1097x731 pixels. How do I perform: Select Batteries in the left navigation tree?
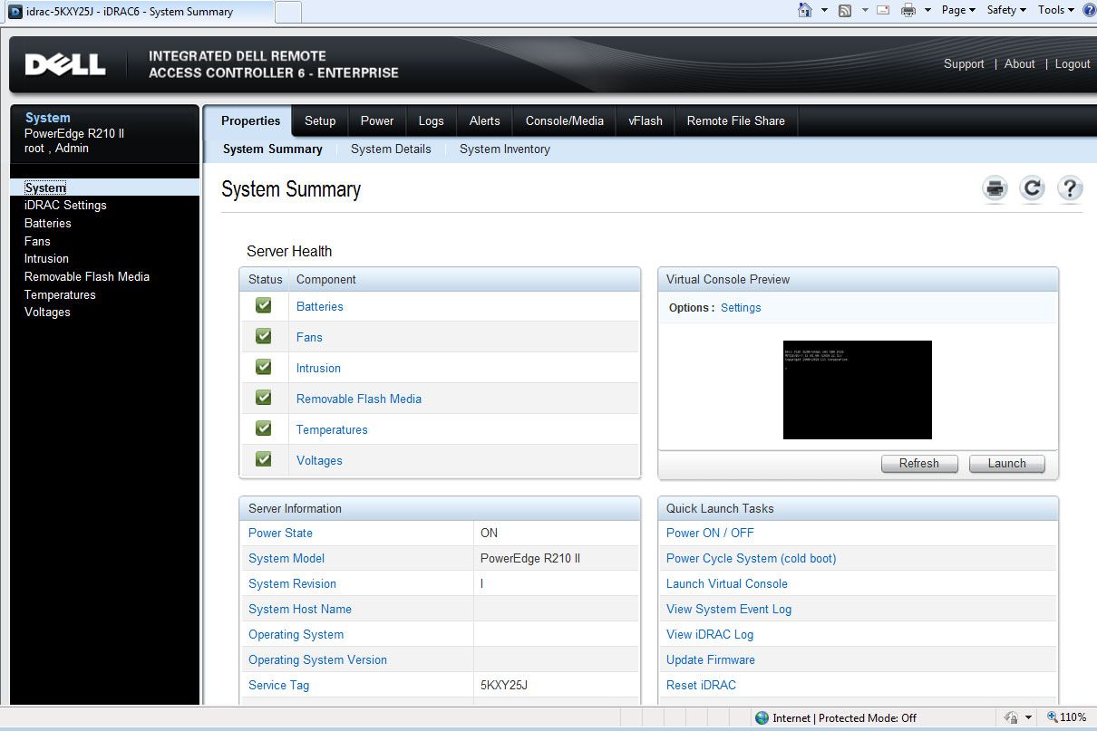pos(48,223)
